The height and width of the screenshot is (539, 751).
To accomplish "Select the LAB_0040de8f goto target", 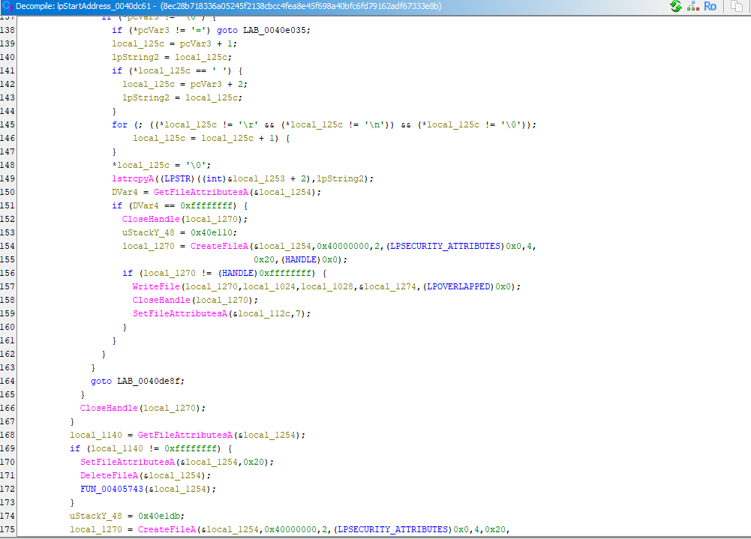I will tap(150, 381).
